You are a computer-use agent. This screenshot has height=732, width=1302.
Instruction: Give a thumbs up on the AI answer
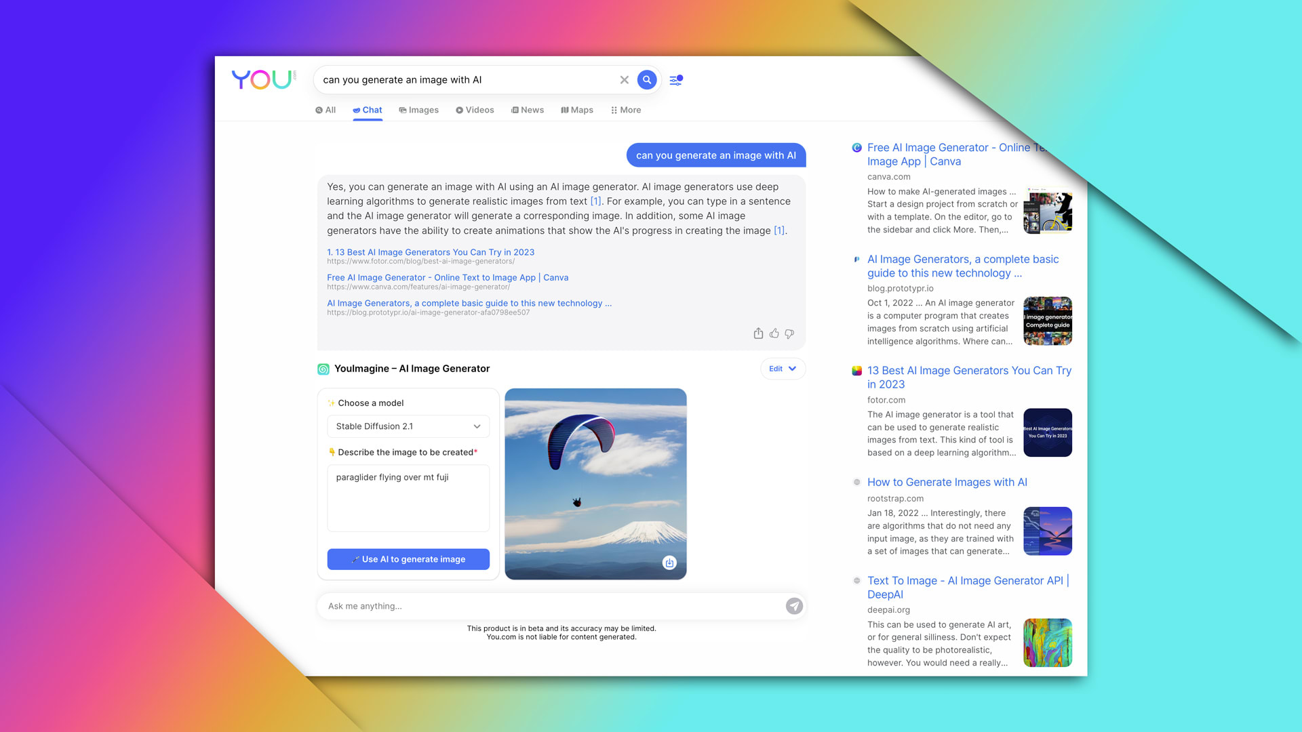pyautogui.click(x=774, y=333)
